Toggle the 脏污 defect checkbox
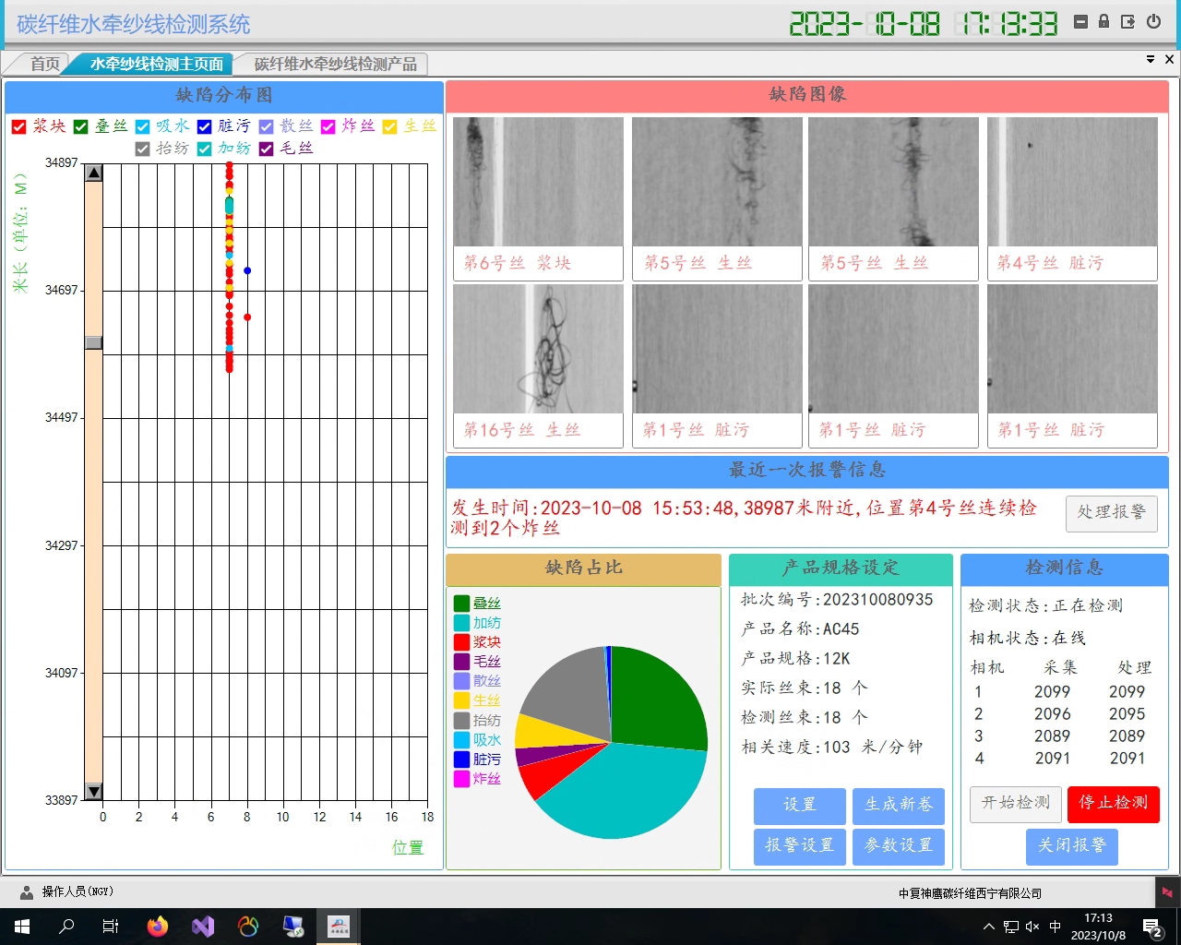 [204, 126]
